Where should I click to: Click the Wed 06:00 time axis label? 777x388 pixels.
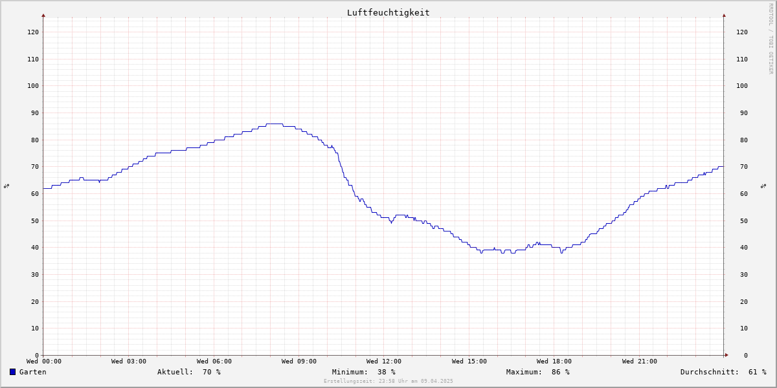coord(214,361)
